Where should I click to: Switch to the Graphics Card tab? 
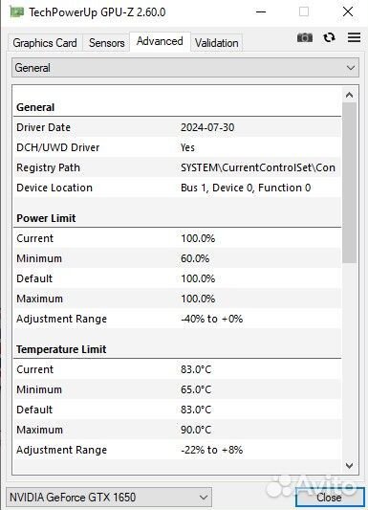[45, 43]
